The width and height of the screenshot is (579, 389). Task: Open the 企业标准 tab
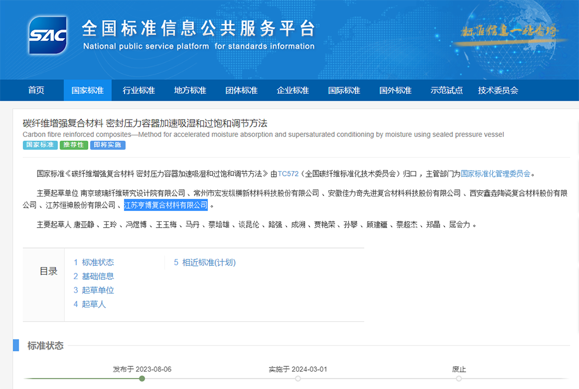[x=293, y=90]
